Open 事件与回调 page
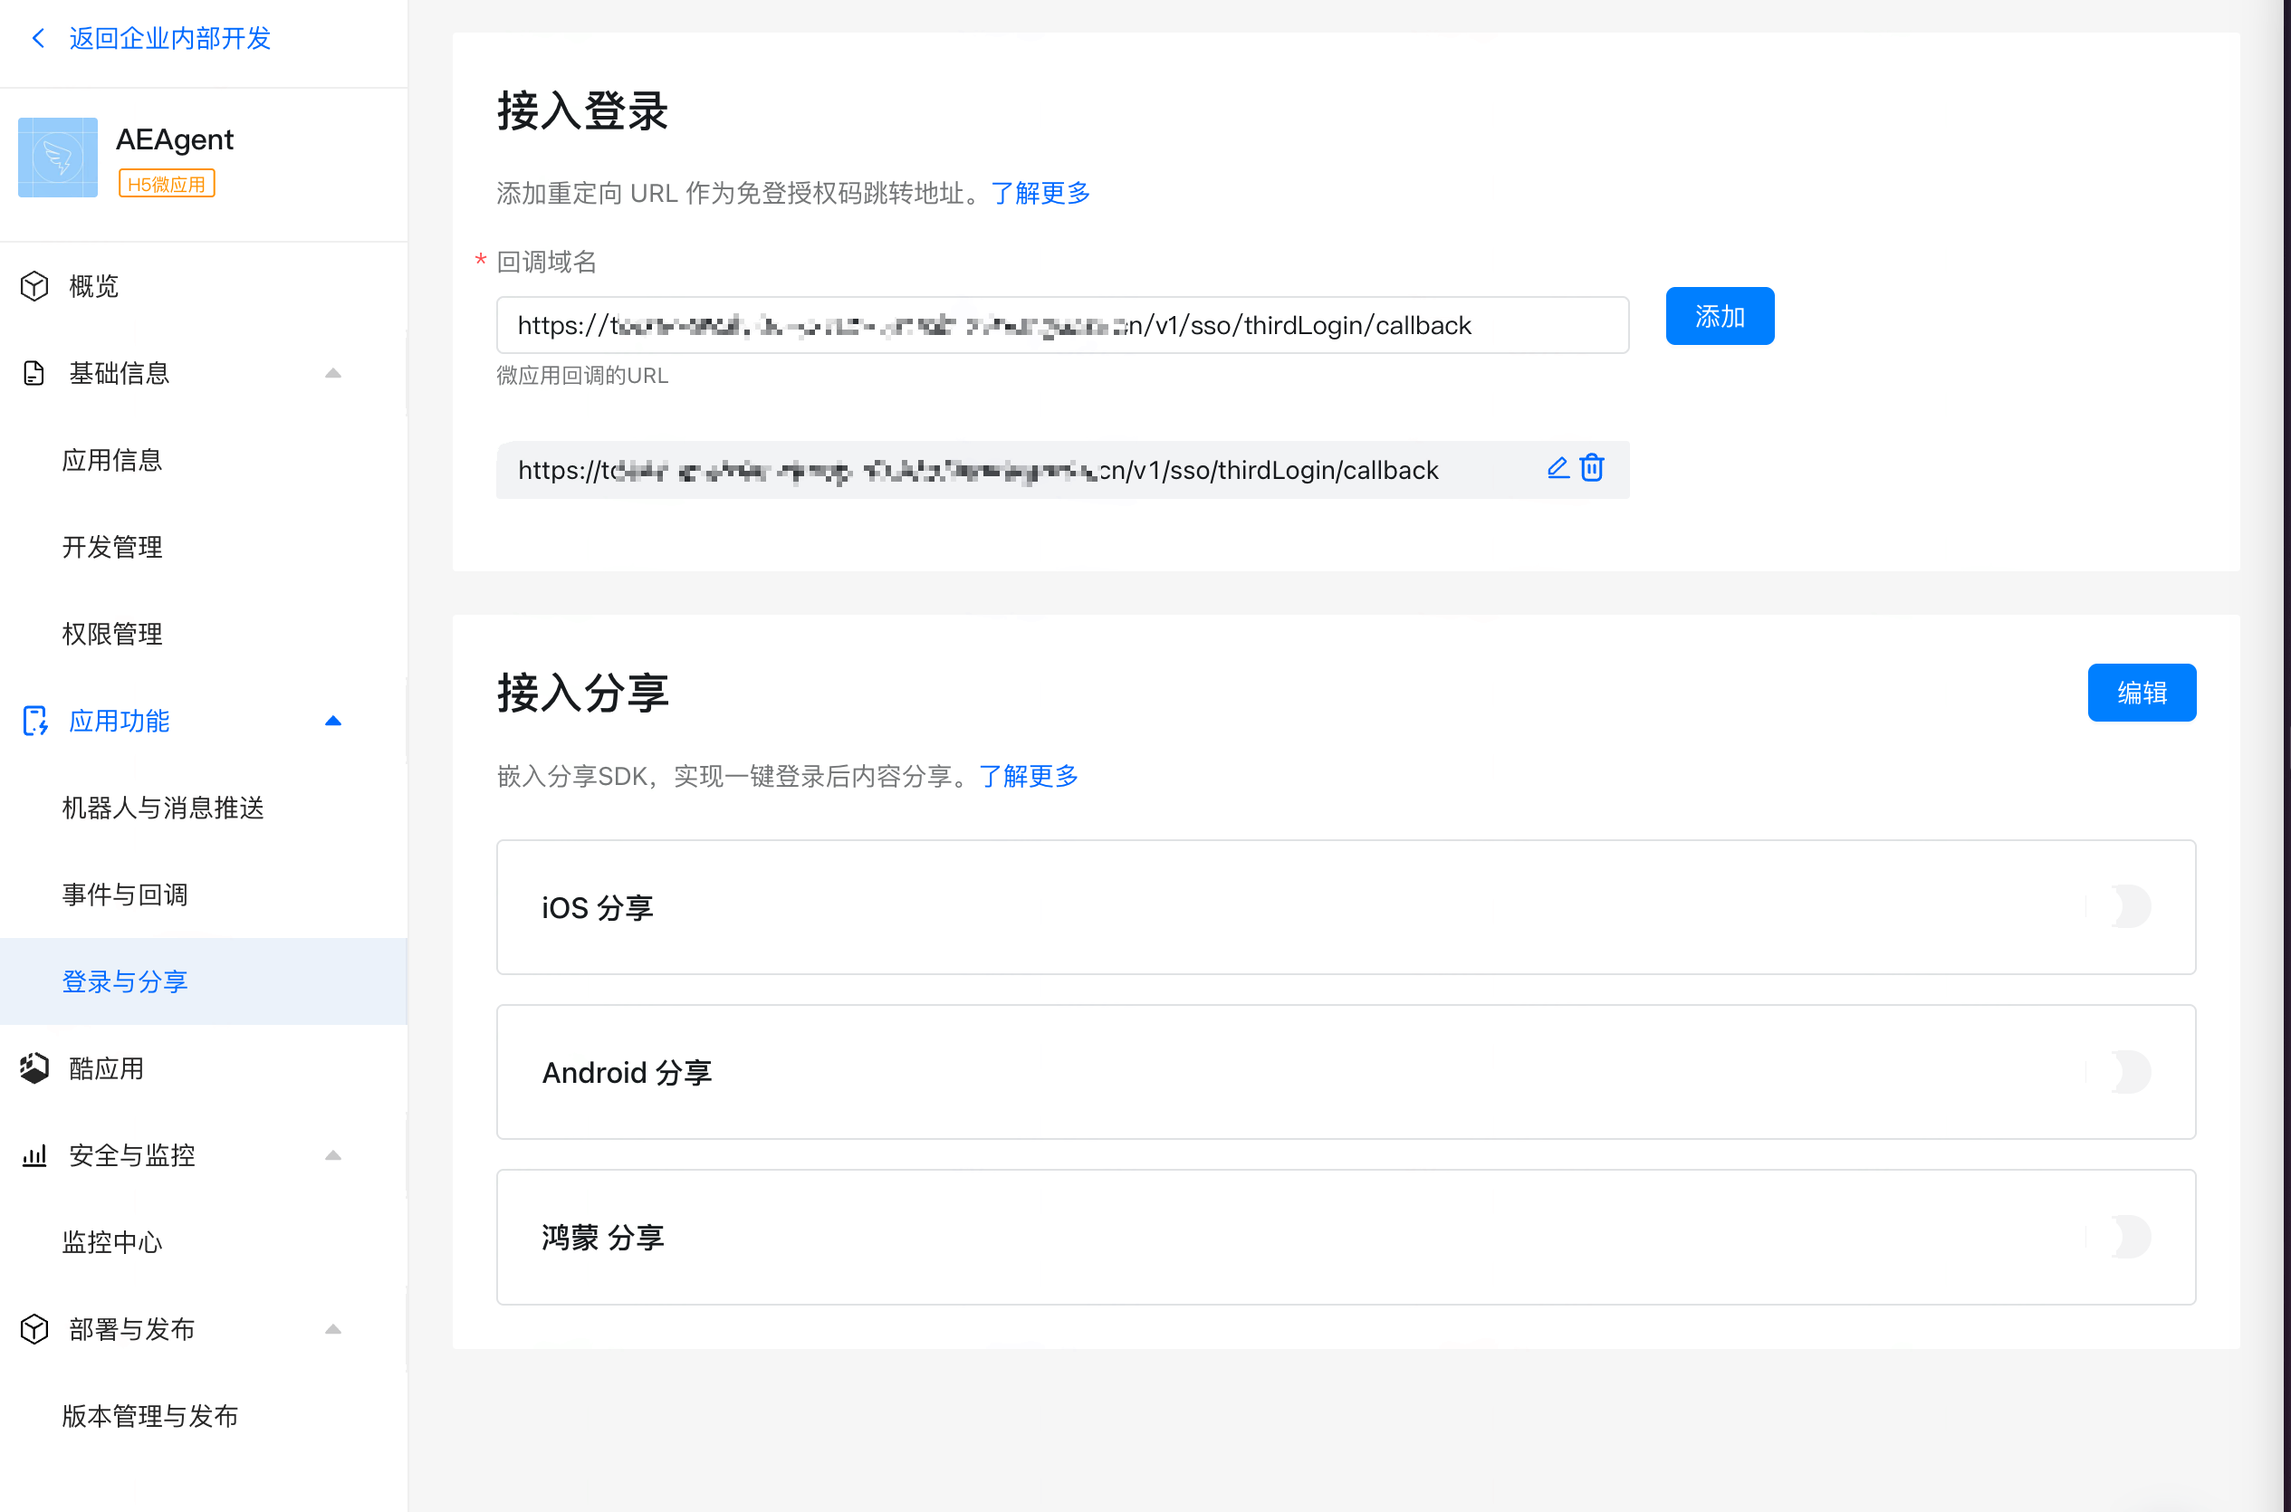 (x=124, y=894)
